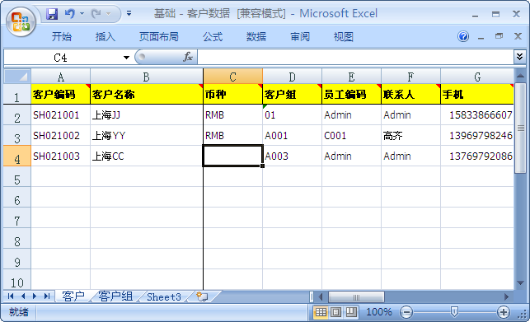Click the 员工编码 header cell
530x322 pixels.
(x=351, y=94)
